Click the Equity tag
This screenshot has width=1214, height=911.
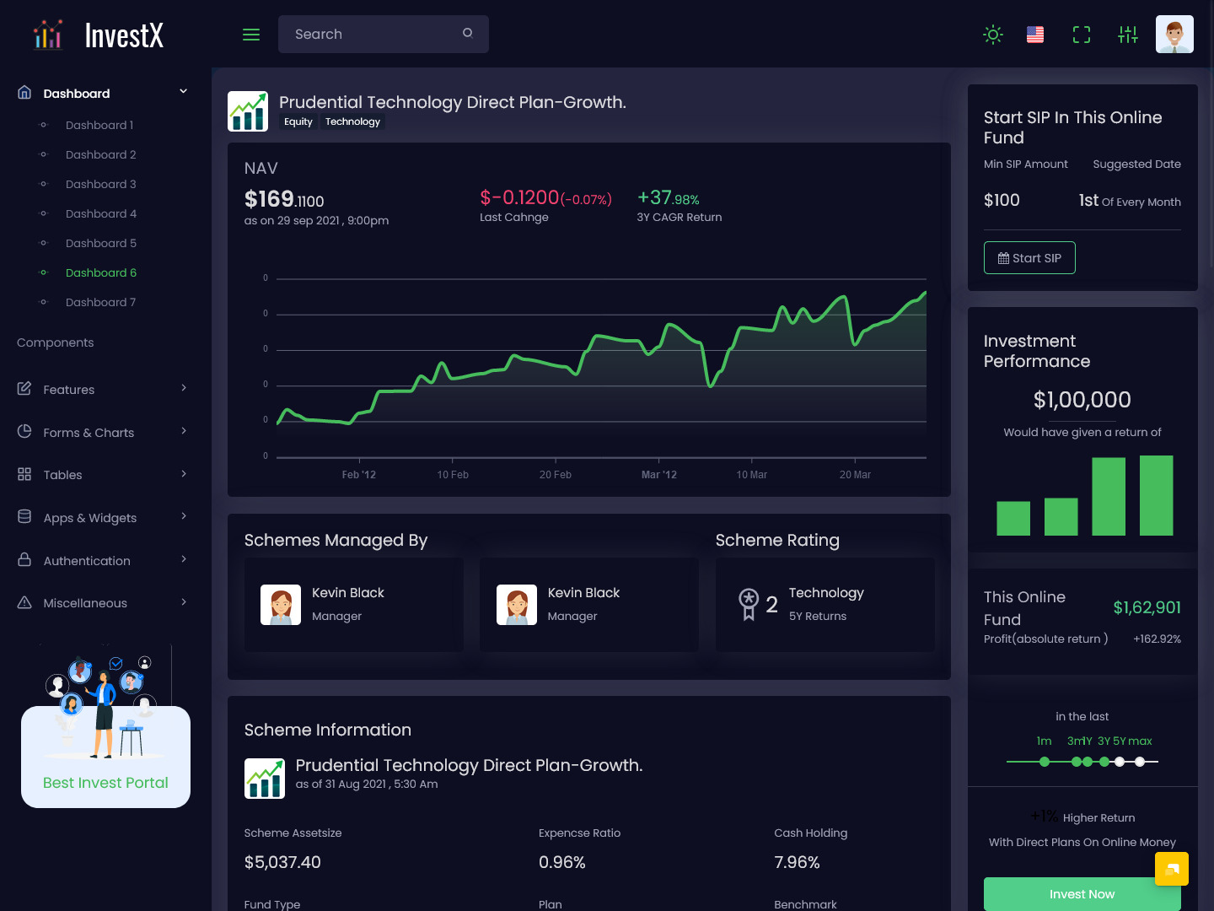point(298,121)
